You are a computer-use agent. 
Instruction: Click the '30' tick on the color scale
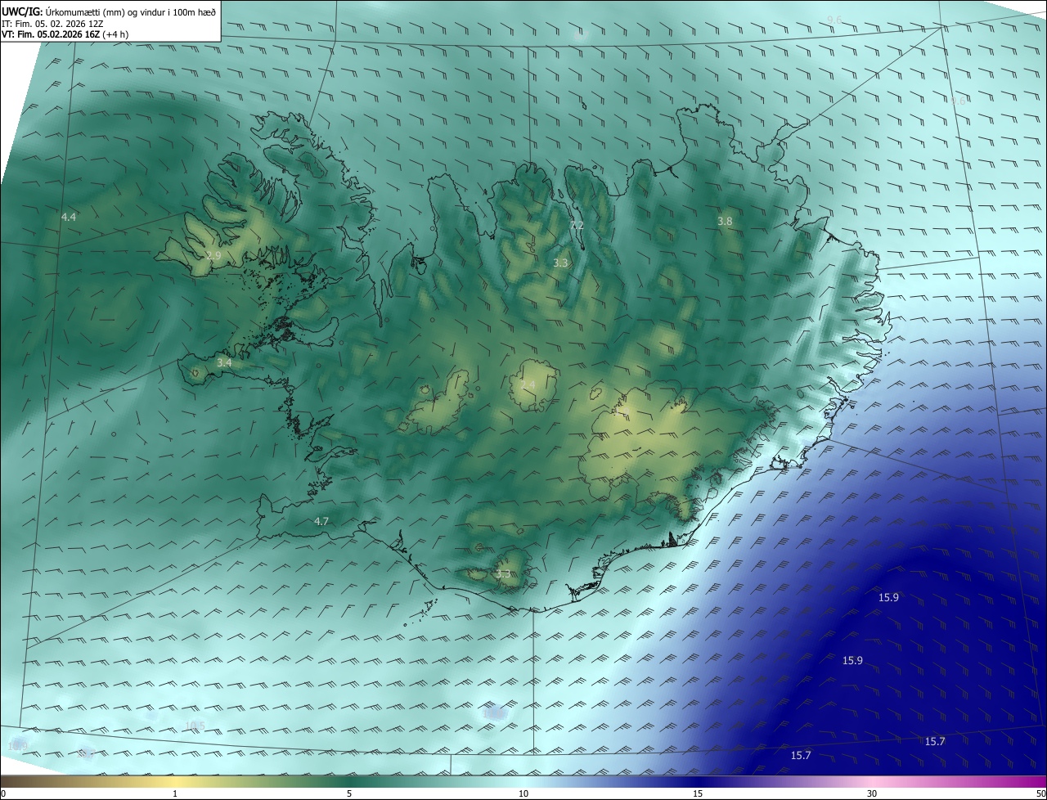pyautogui.click(x=872, y=793)
